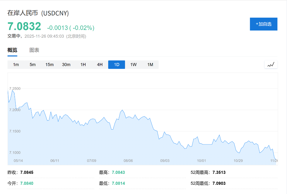This screenshot has height=194, width=287.
Task: Switch to the 1H timeframe
Action: click(83, 64)
